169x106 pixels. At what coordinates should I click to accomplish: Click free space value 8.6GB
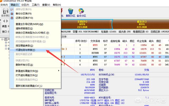(146, 82)
